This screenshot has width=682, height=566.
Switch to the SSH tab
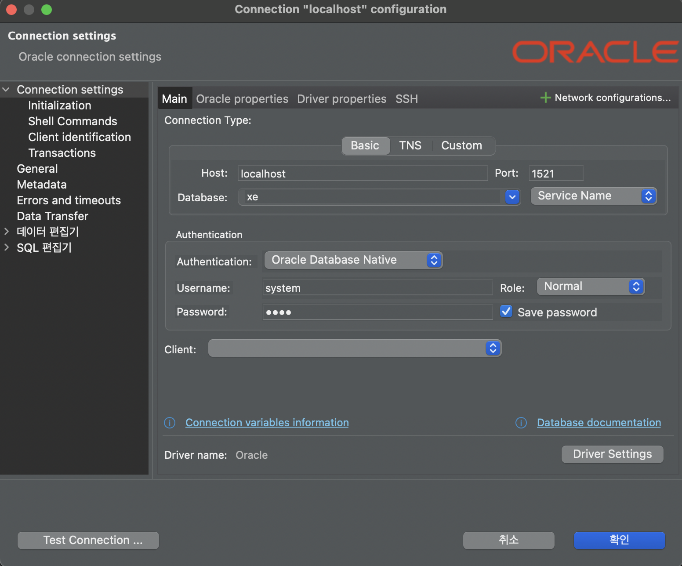coord(406,99)
